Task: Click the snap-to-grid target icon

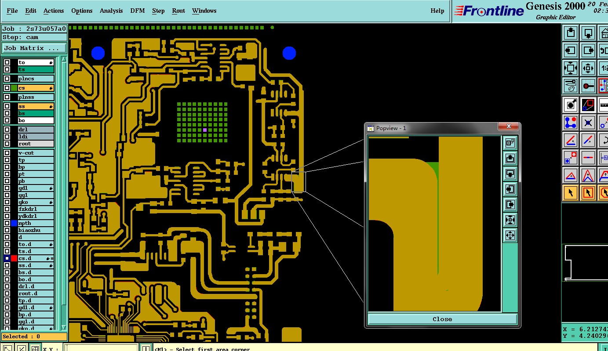Action: point(588,85)
